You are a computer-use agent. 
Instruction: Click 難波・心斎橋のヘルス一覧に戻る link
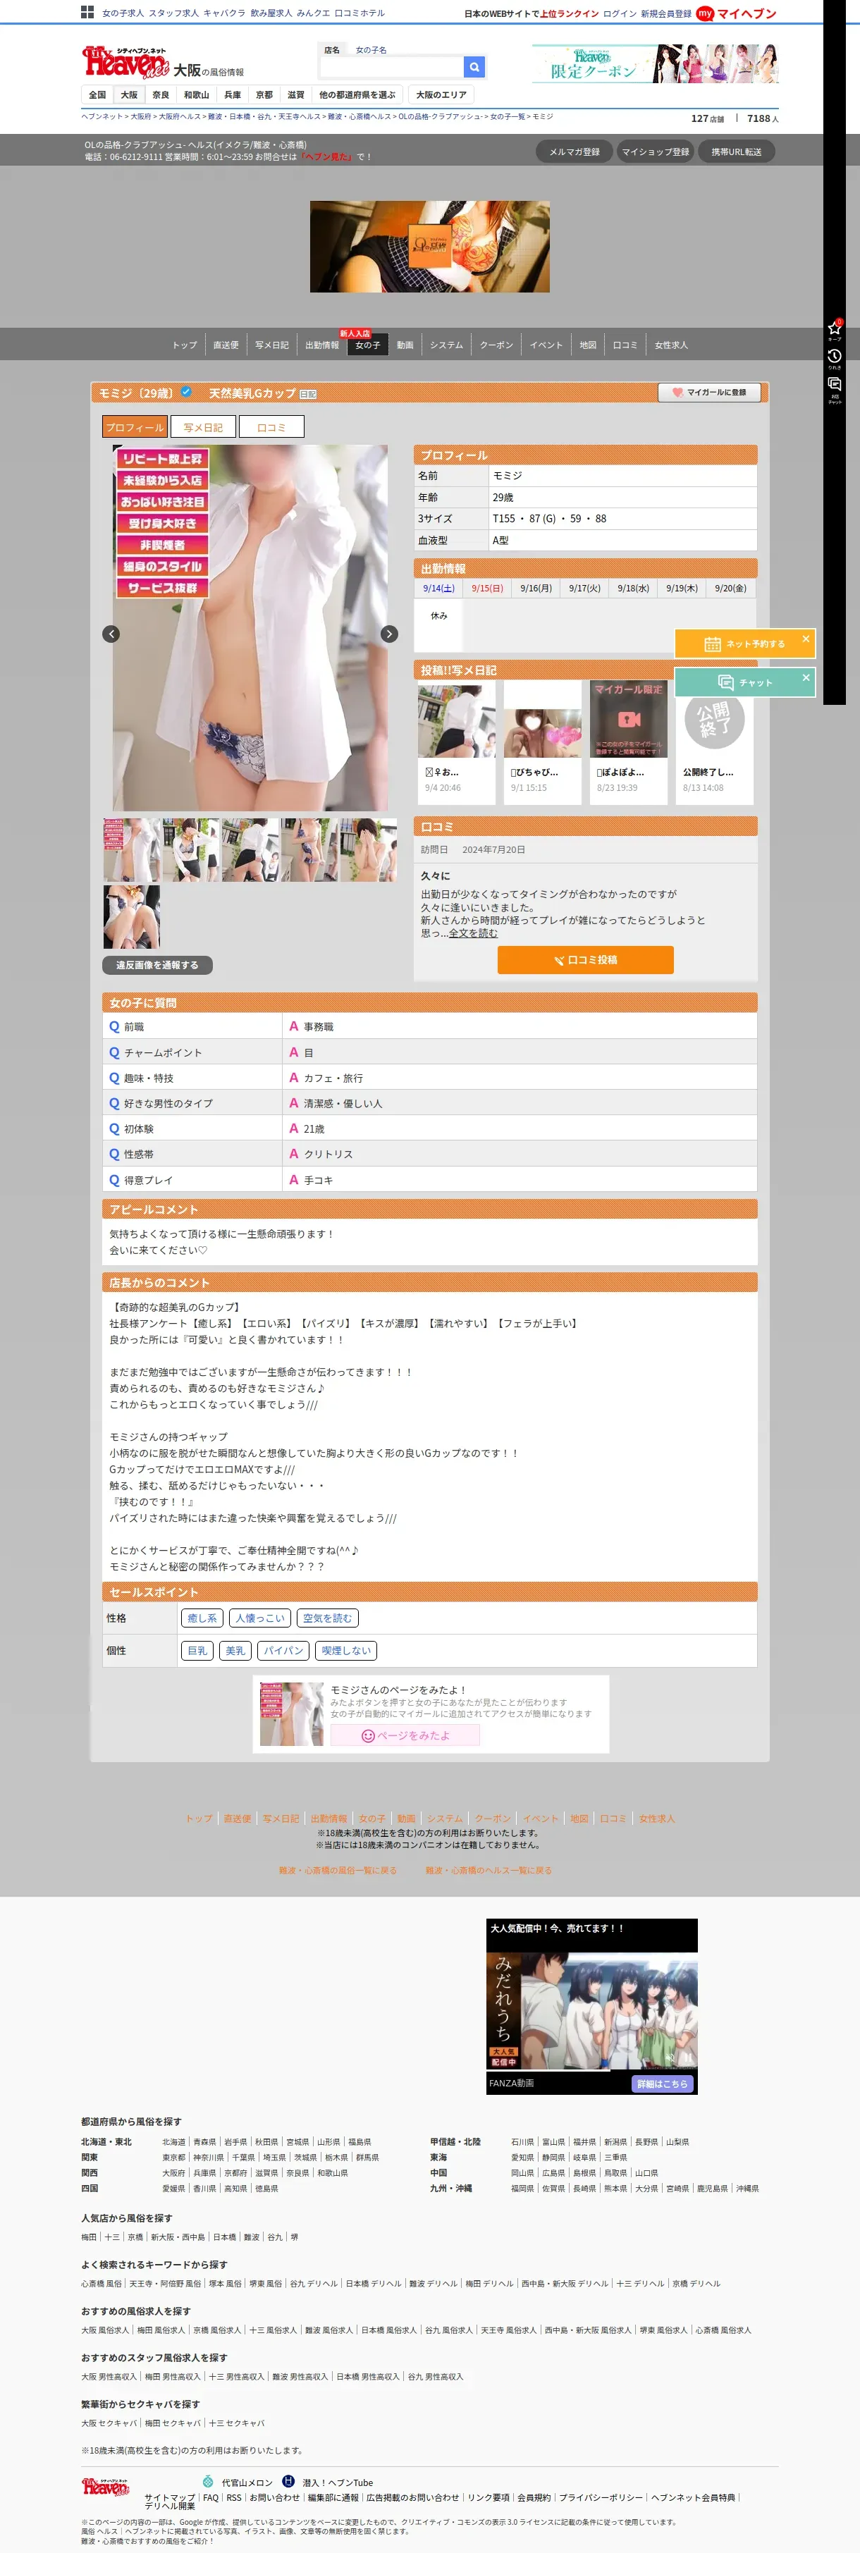tap(489, 1870)
